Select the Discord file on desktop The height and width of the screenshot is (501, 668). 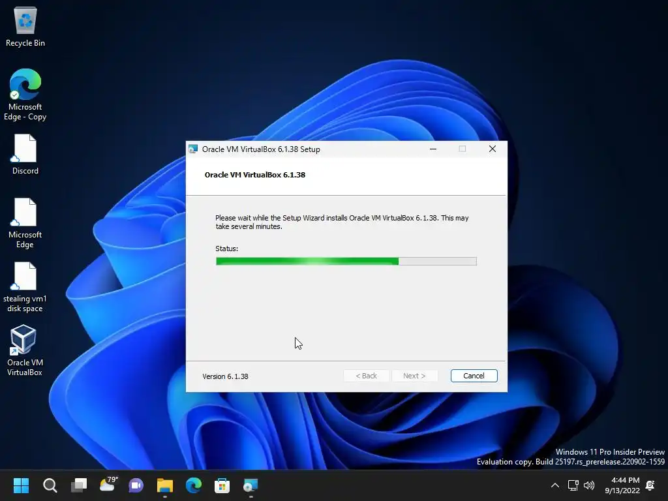pyautogui.click(x=25, y=154)
